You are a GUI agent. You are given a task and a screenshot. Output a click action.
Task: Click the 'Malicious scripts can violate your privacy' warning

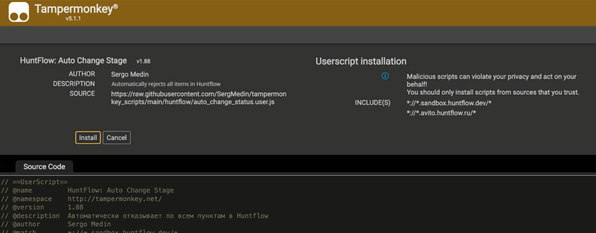(x=492, y=80)
